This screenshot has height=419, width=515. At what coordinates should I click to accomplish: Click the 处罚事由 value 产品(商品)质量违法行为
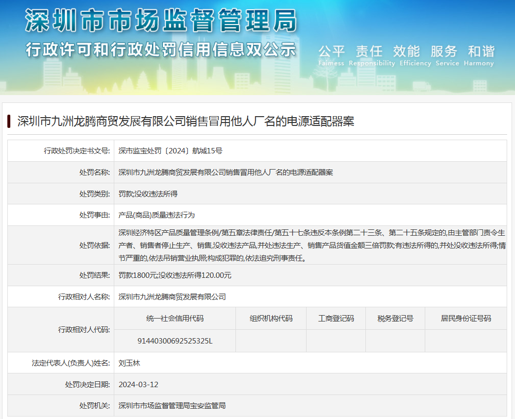(x=156, y=215)
